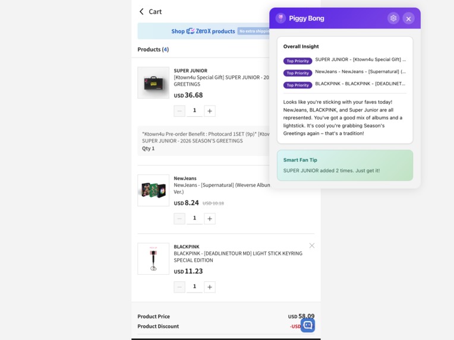Go back using the Cart back arrow
Viewport: 454px width, 340px height.
point(141,11)
